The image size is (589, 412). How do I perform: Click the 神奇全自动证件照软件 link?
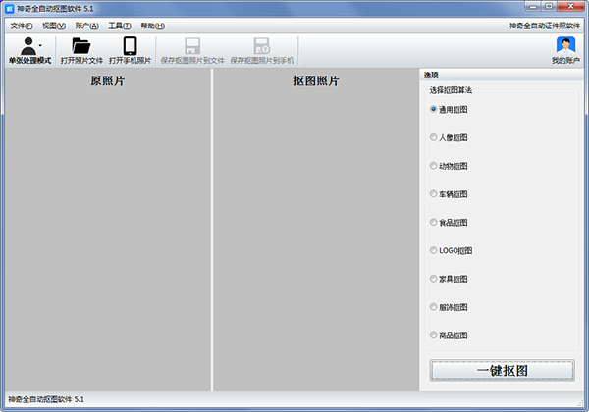545,26
